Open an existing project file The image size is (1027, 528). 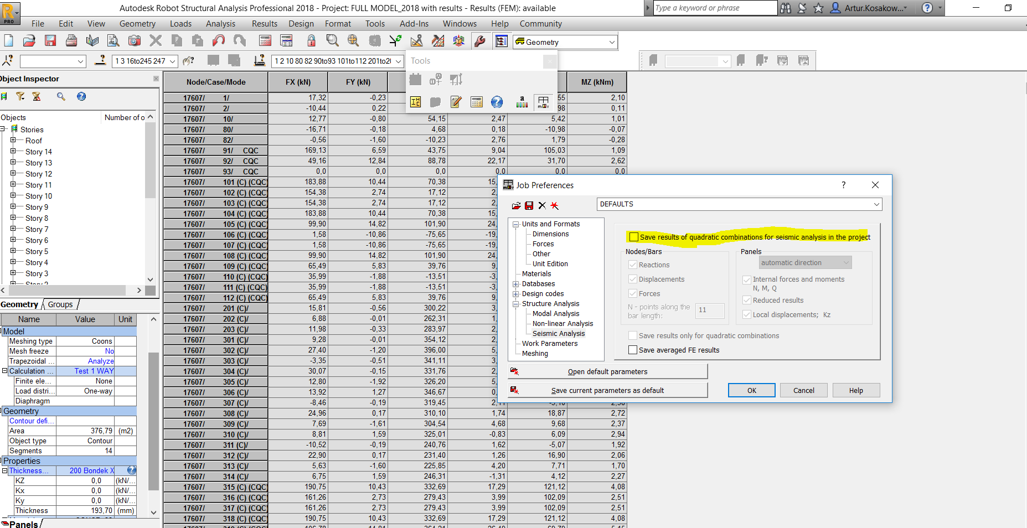coord(29,40)
